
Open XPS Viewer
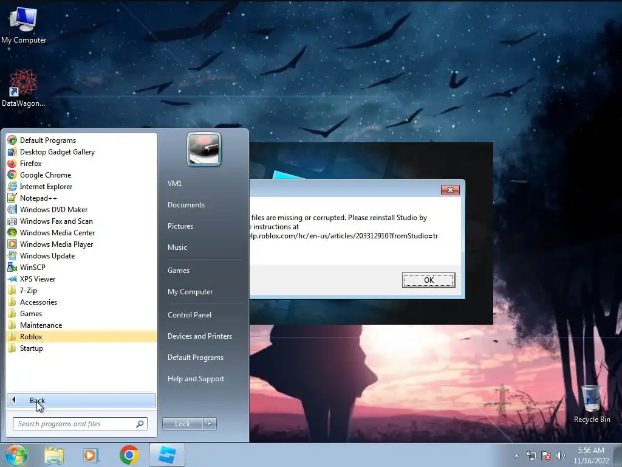click(x=81, y=278)
